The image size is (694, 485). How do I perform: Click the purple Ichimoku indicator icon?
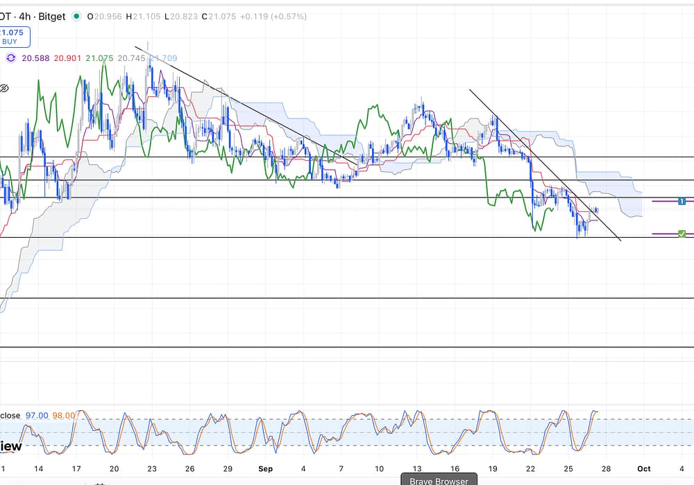pyautogui.click(x=10, y=58)
